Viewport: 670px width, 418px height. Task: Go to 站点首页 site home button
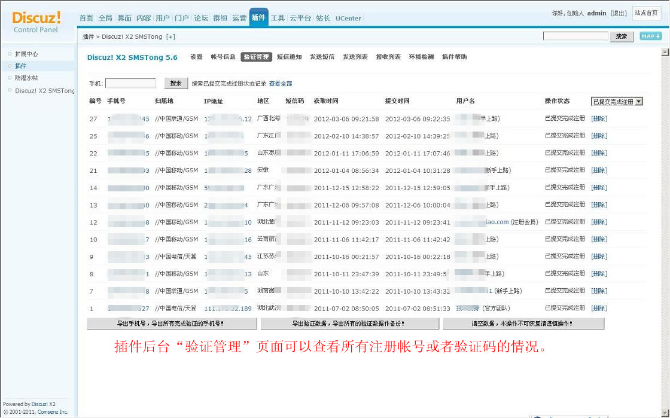tap(647, 13)
